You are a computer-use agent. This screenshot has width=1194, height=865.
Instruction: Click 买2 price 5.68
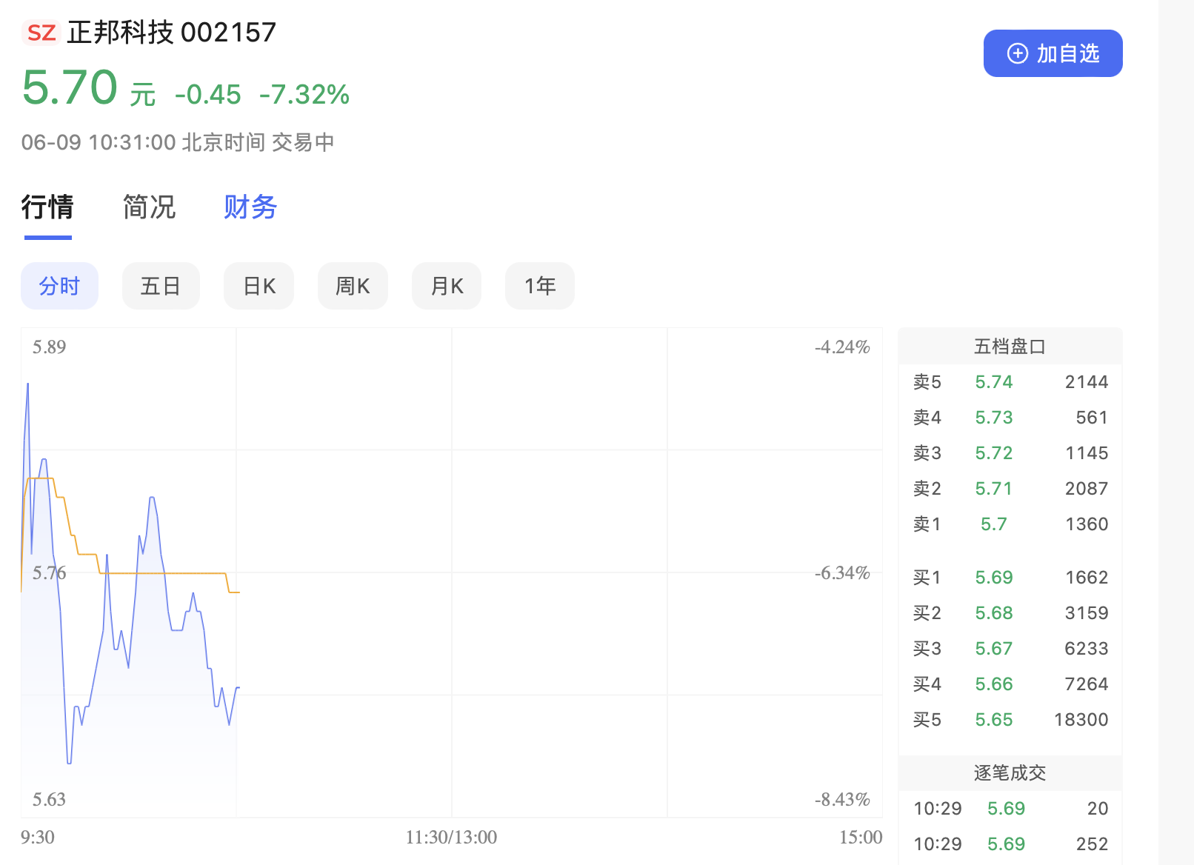993,613
